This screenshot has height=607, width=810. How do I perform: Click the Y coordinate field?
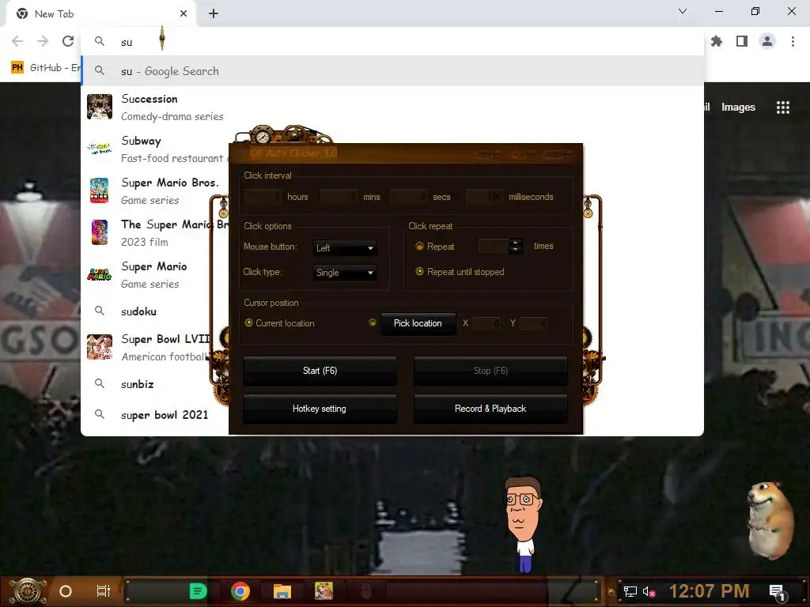point(534,323)
